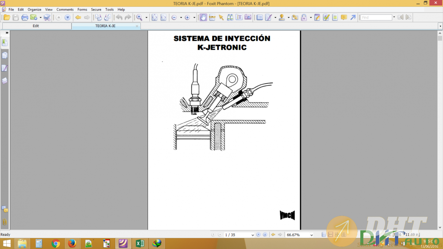Open the Pages thumbnails panel icon
The width and height of the screenshot is (443, 249).
[x=5, y=55]
